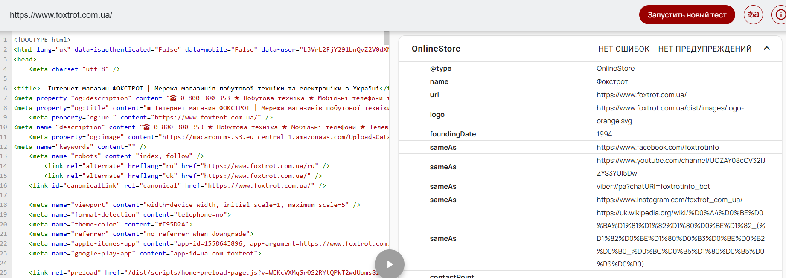Screen dimensions: 786x278
Task: Open the language selection icon
Action: point(753,15)
